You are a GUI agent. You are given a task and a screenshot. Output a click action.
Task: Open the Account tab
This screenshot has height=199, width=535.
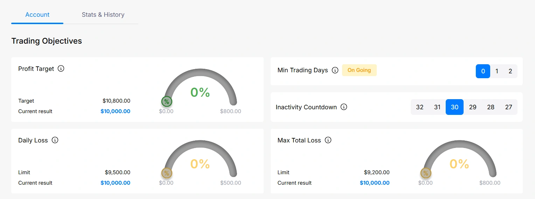coord(37,15)
